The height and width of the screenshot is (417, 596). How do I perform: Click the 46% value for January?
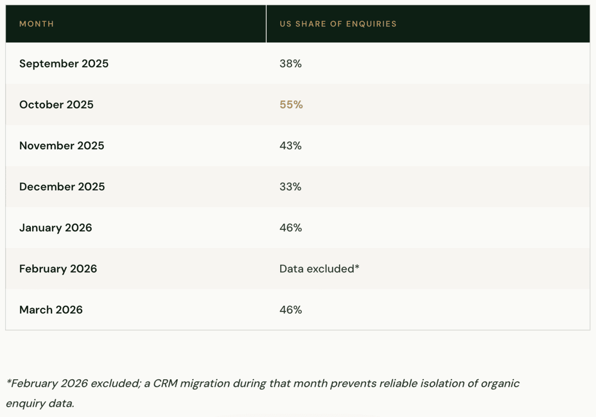pyautogui.click(x=291, y=228)
